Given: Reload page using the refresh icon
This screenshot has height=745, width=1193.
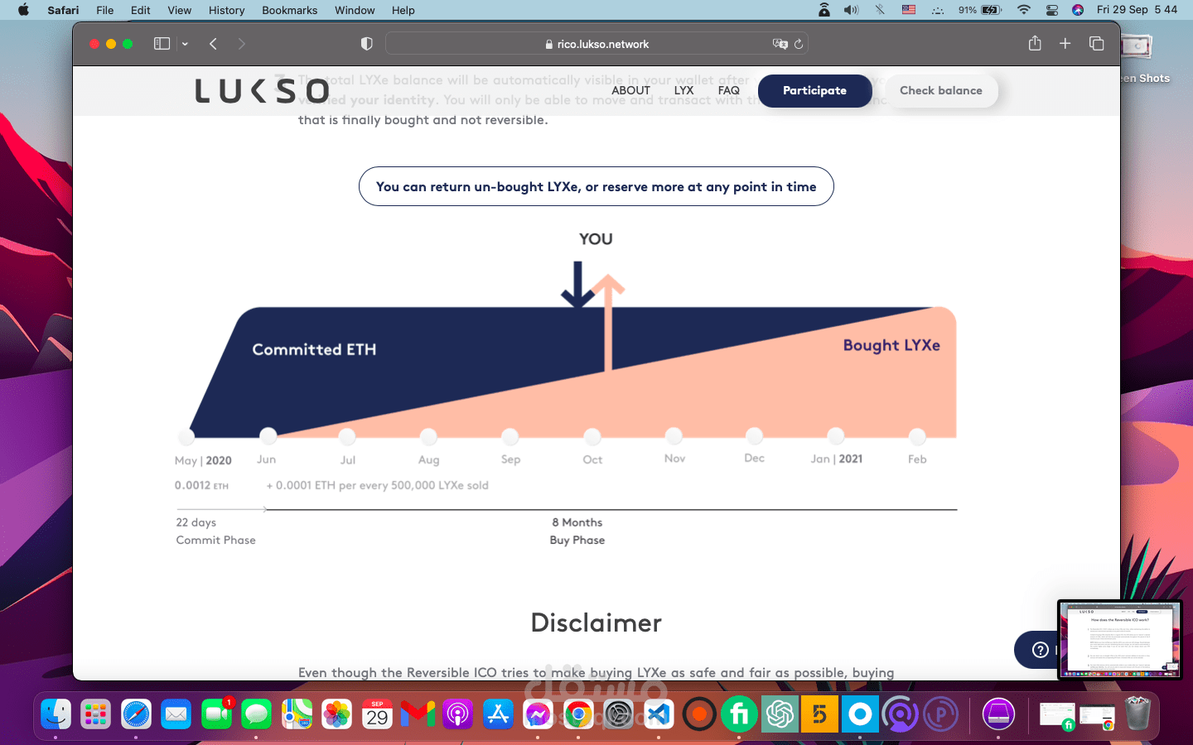Looking at the screenshot, I should (x=799, y=44).
